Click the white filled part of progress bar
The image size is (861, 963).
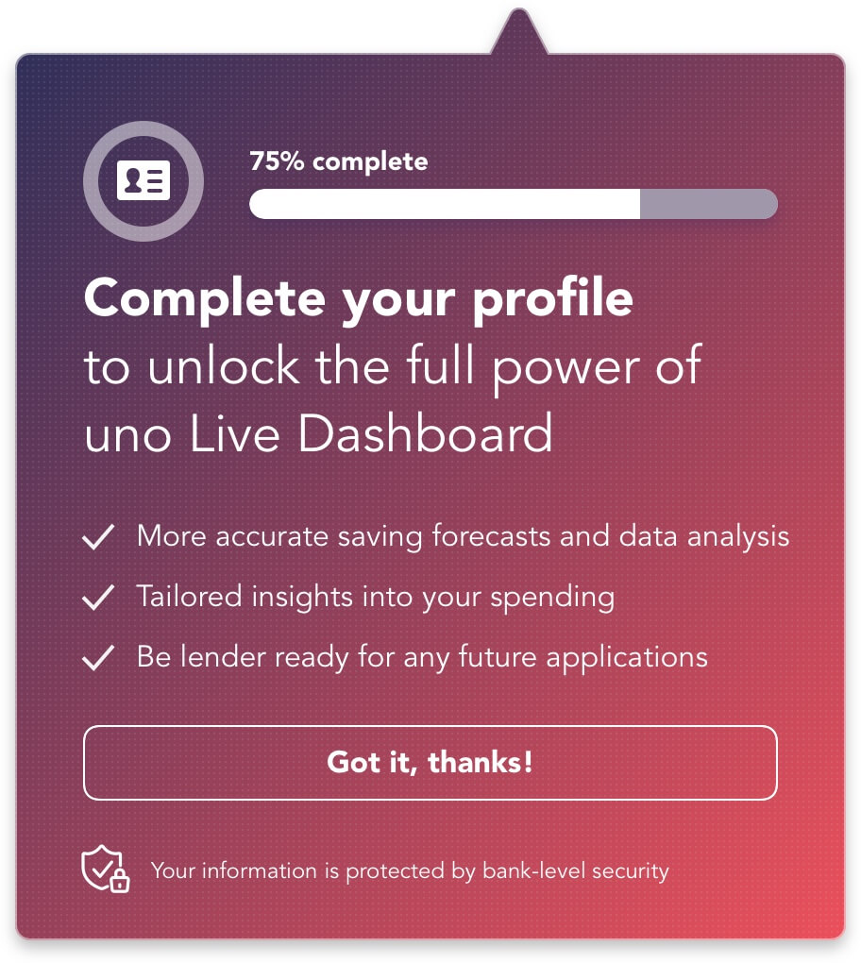click(x=445, y=204)
